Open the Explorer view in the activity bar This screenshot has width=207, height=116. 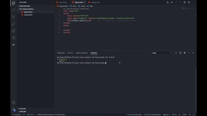(14, 3)
